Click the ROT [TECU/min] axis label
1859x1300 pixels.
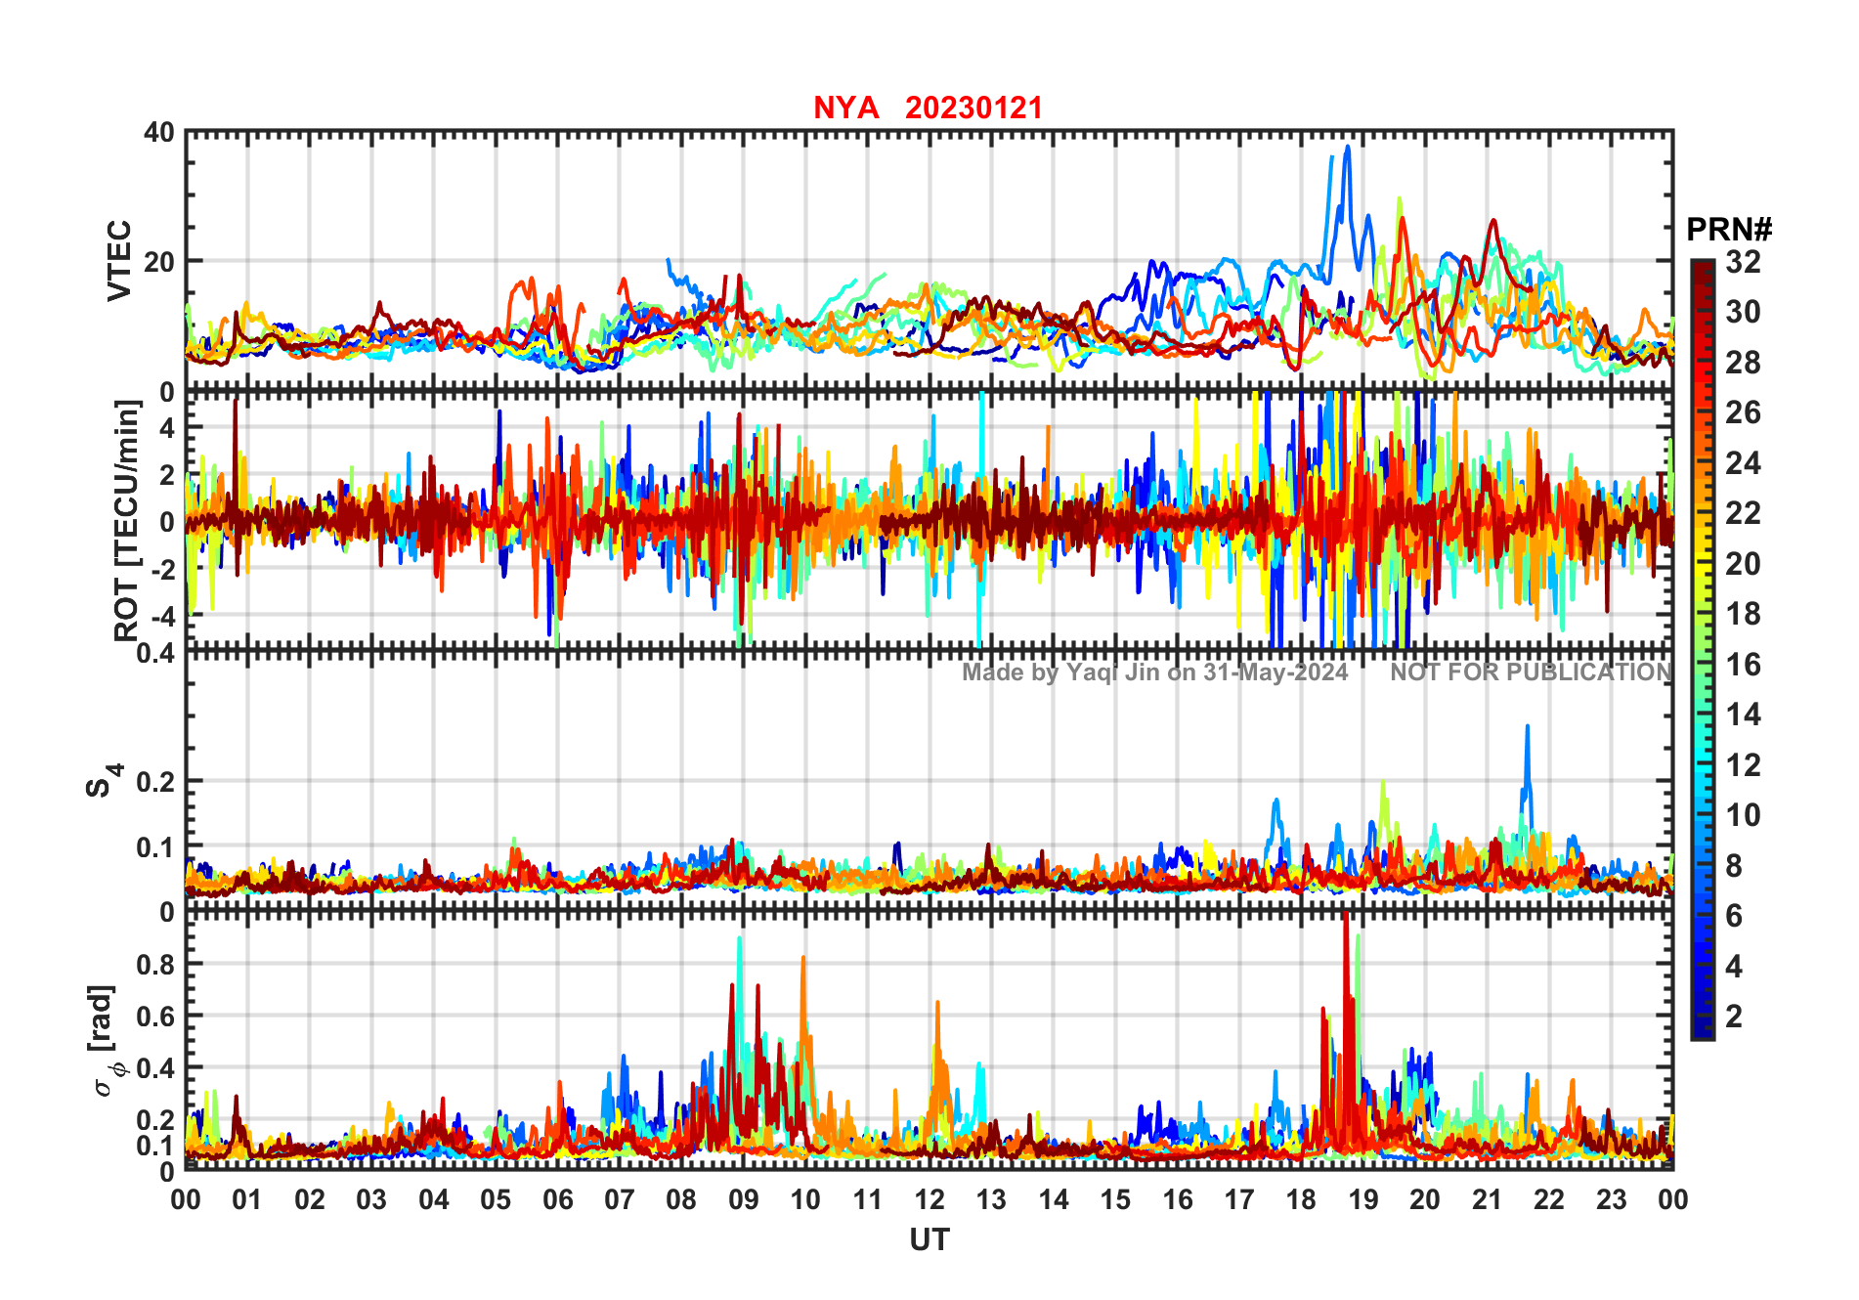click(x=127, y=521)
